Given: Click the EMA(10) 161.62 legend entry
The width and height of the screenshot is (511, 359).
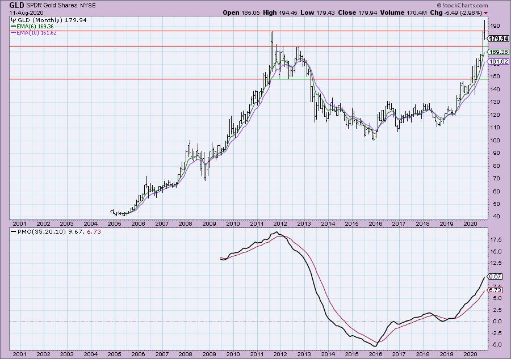Looking at the screenshot, I should [x=34, y=32].
